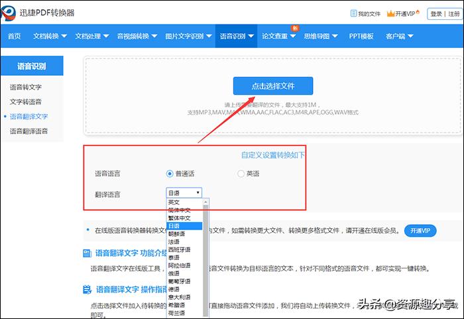The image size is (464, 319).
Task: Click the 新 badge on 论文查重
Action: [295, 28]
